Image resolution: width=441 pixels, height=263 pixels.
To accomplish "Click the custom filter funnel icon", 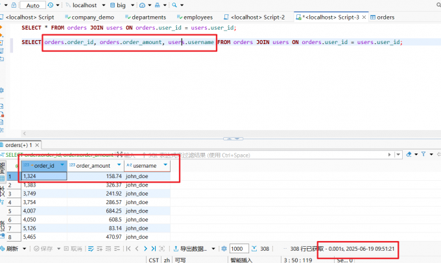I will [x=423, y=154].
